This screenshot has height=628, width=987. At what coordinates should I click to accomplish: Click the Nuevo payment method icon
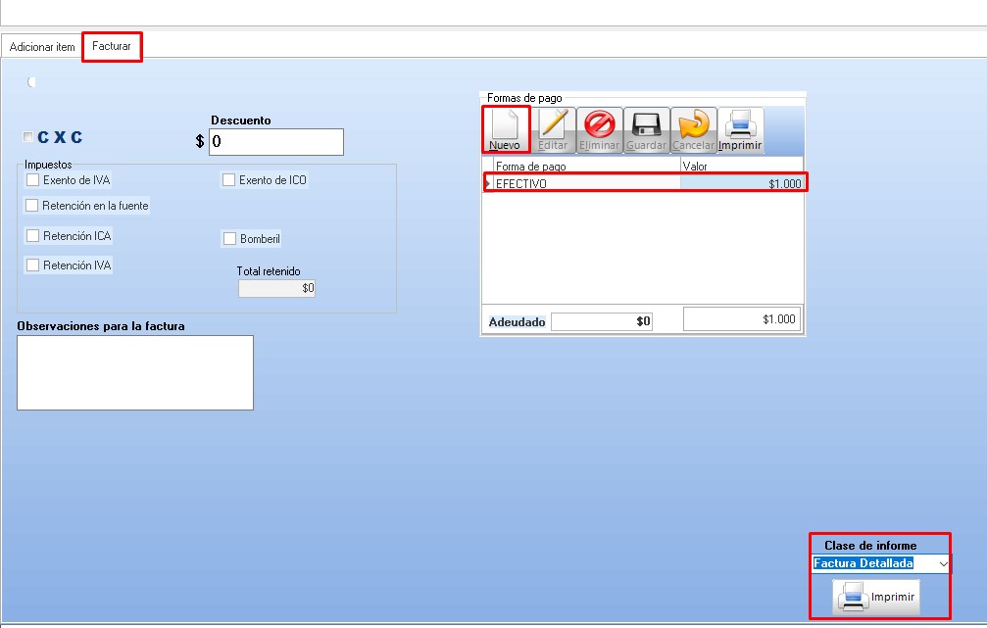point(505,129)
